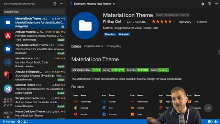220x124 pixels.
Task: Click the feedback smiley in status bar
Action: [x=209, y=122]
